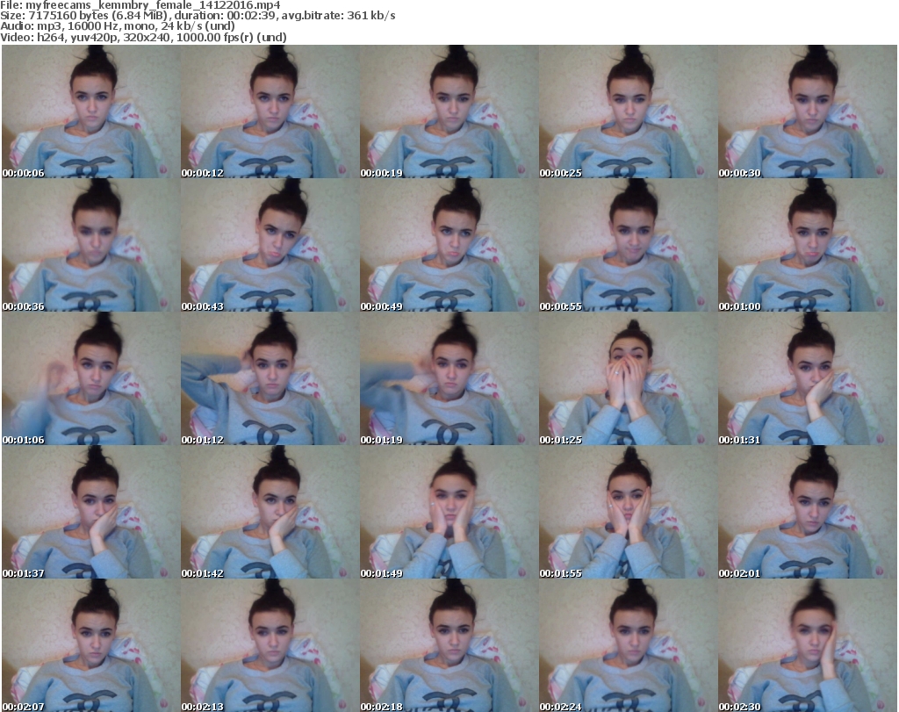Pick the 00:02:18 frame

pos(449,645)
